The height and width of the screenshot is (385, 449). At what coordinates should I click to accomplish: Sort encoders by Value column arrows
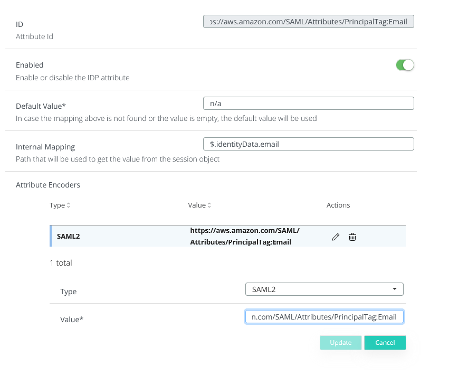(209, 205)
